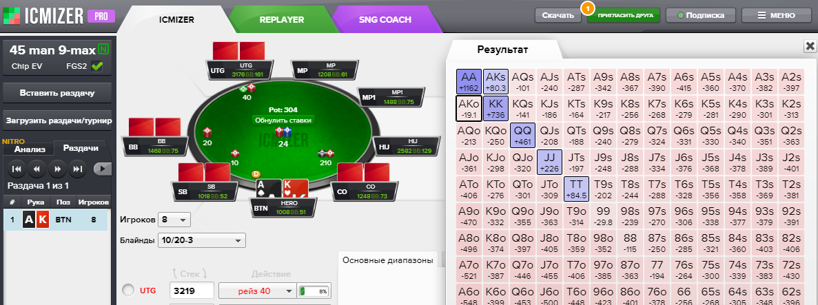Click the CO player's red face-down cards

point(364,172)
